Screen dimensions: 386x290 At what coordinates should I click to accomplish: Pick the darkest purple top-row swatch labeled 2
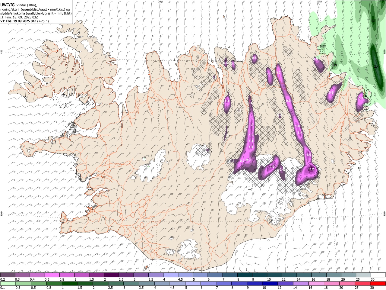[x=112, y=275]
